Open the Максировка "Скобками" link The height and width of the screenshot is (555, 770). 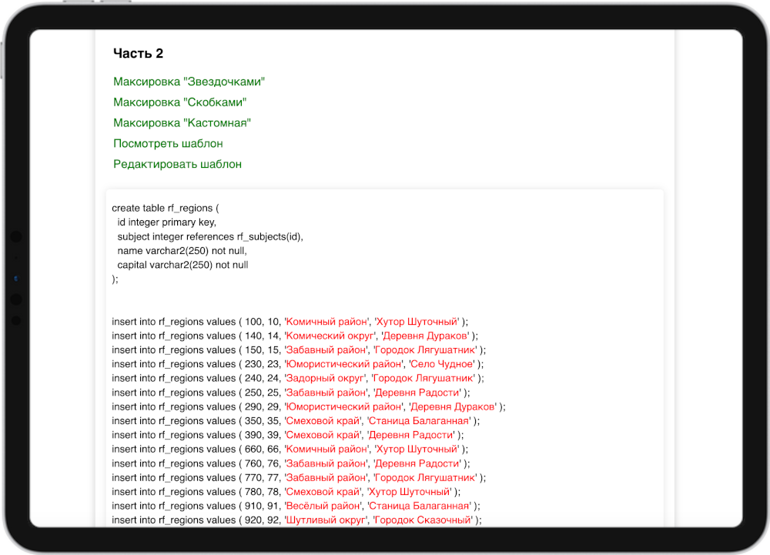(x=179, y=102)
